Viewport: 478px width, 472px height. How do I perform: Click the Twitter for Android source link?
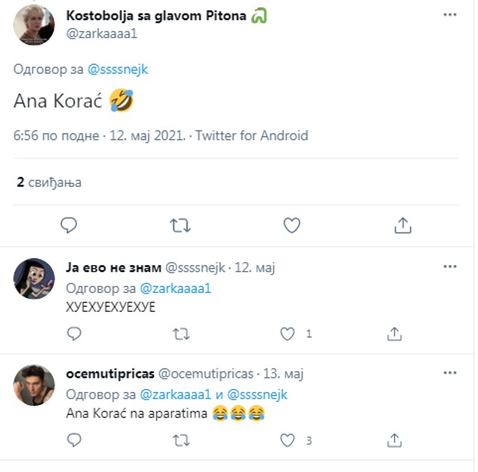tap(252, 136)
